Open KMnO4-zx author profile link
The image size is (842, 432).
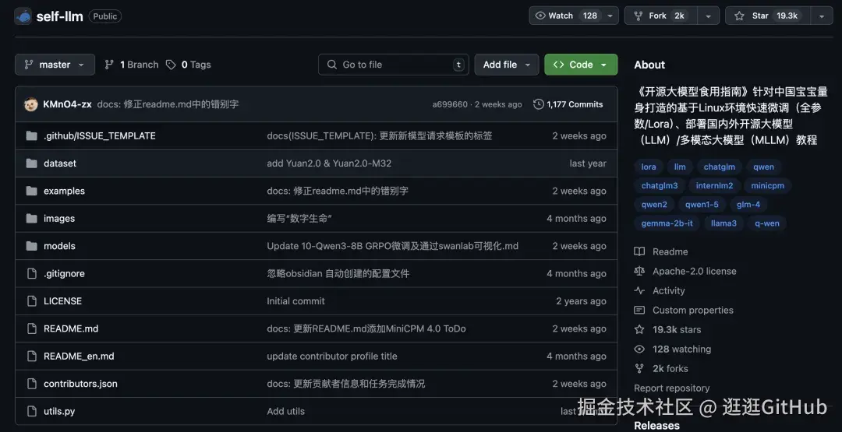[67, 104]
